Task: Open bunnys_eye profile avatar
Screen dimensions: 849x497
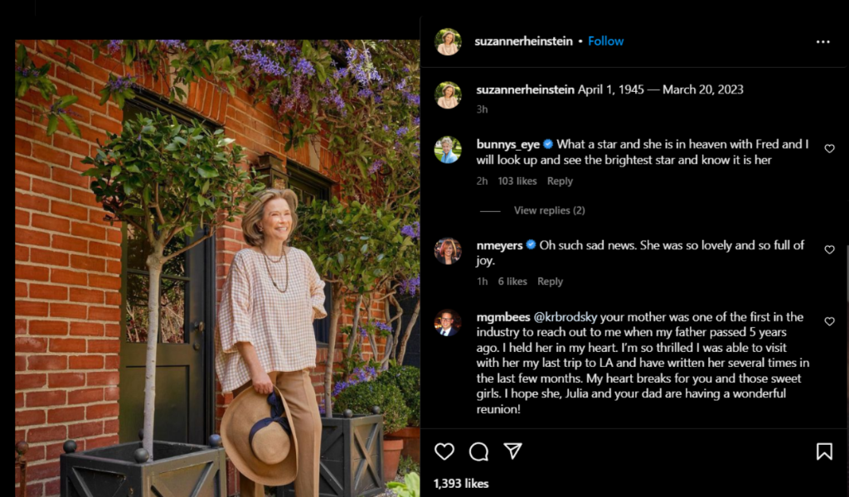Action: pos(448,150)
